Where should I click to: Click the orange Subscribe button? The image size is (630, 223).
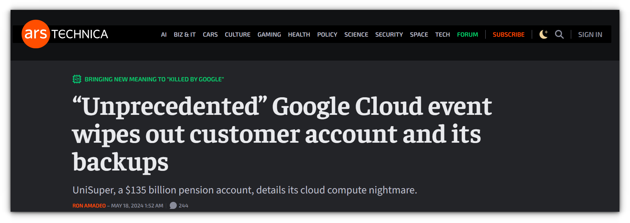coord(509,35)
